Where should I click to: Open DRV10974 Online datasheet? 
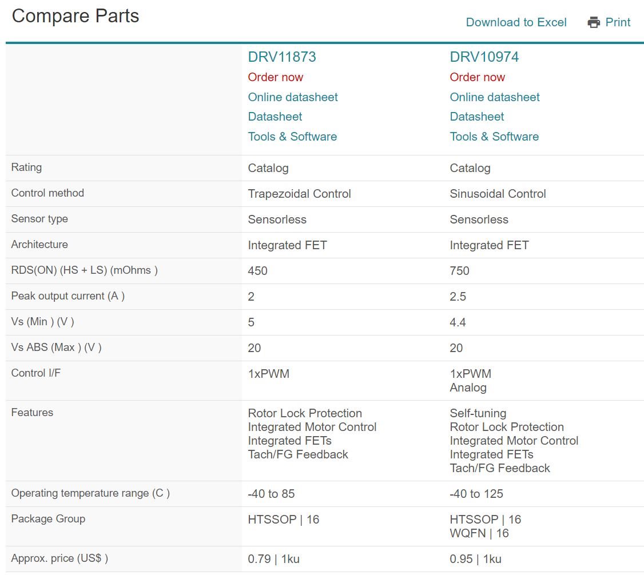[495, 97]
